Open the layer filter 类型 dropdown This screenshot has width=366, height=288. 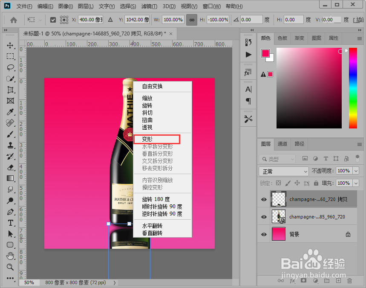click(x=277, y=159)
